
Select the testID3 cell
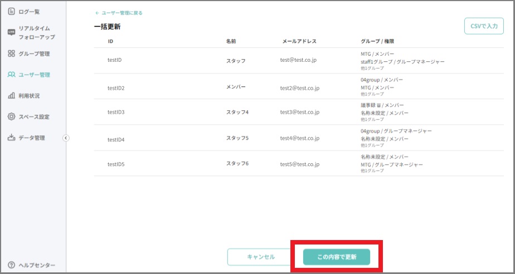(x=116, y=112)
